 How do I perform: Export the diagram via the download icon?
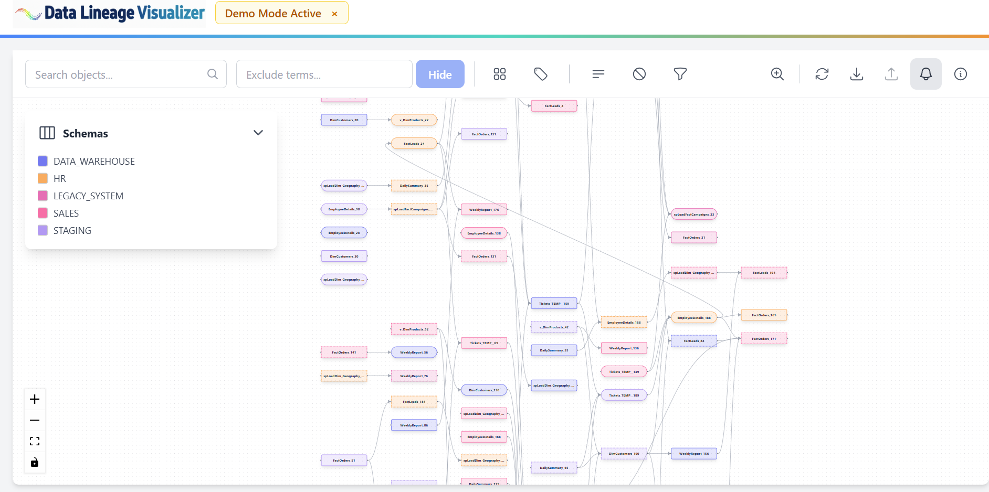coord(856,74)
